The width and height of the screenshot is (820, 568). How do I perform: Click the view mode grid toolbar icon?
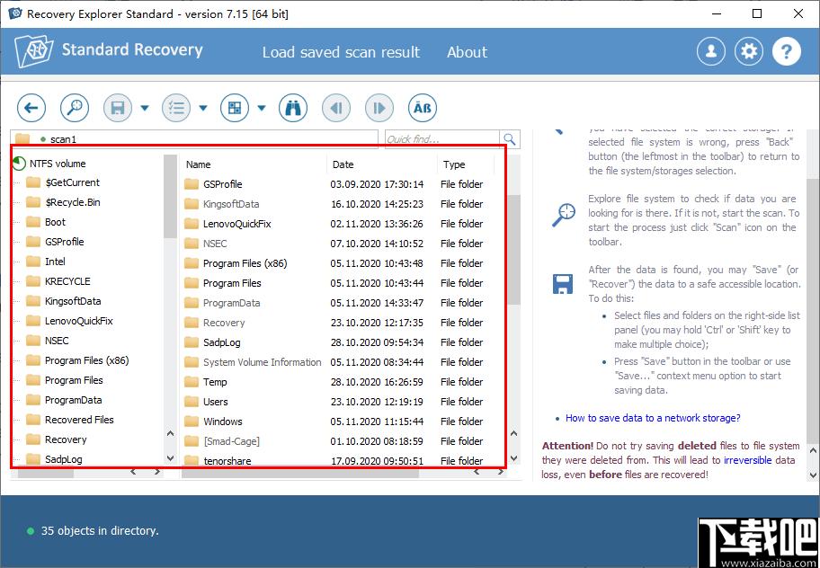tap(235, 108)
